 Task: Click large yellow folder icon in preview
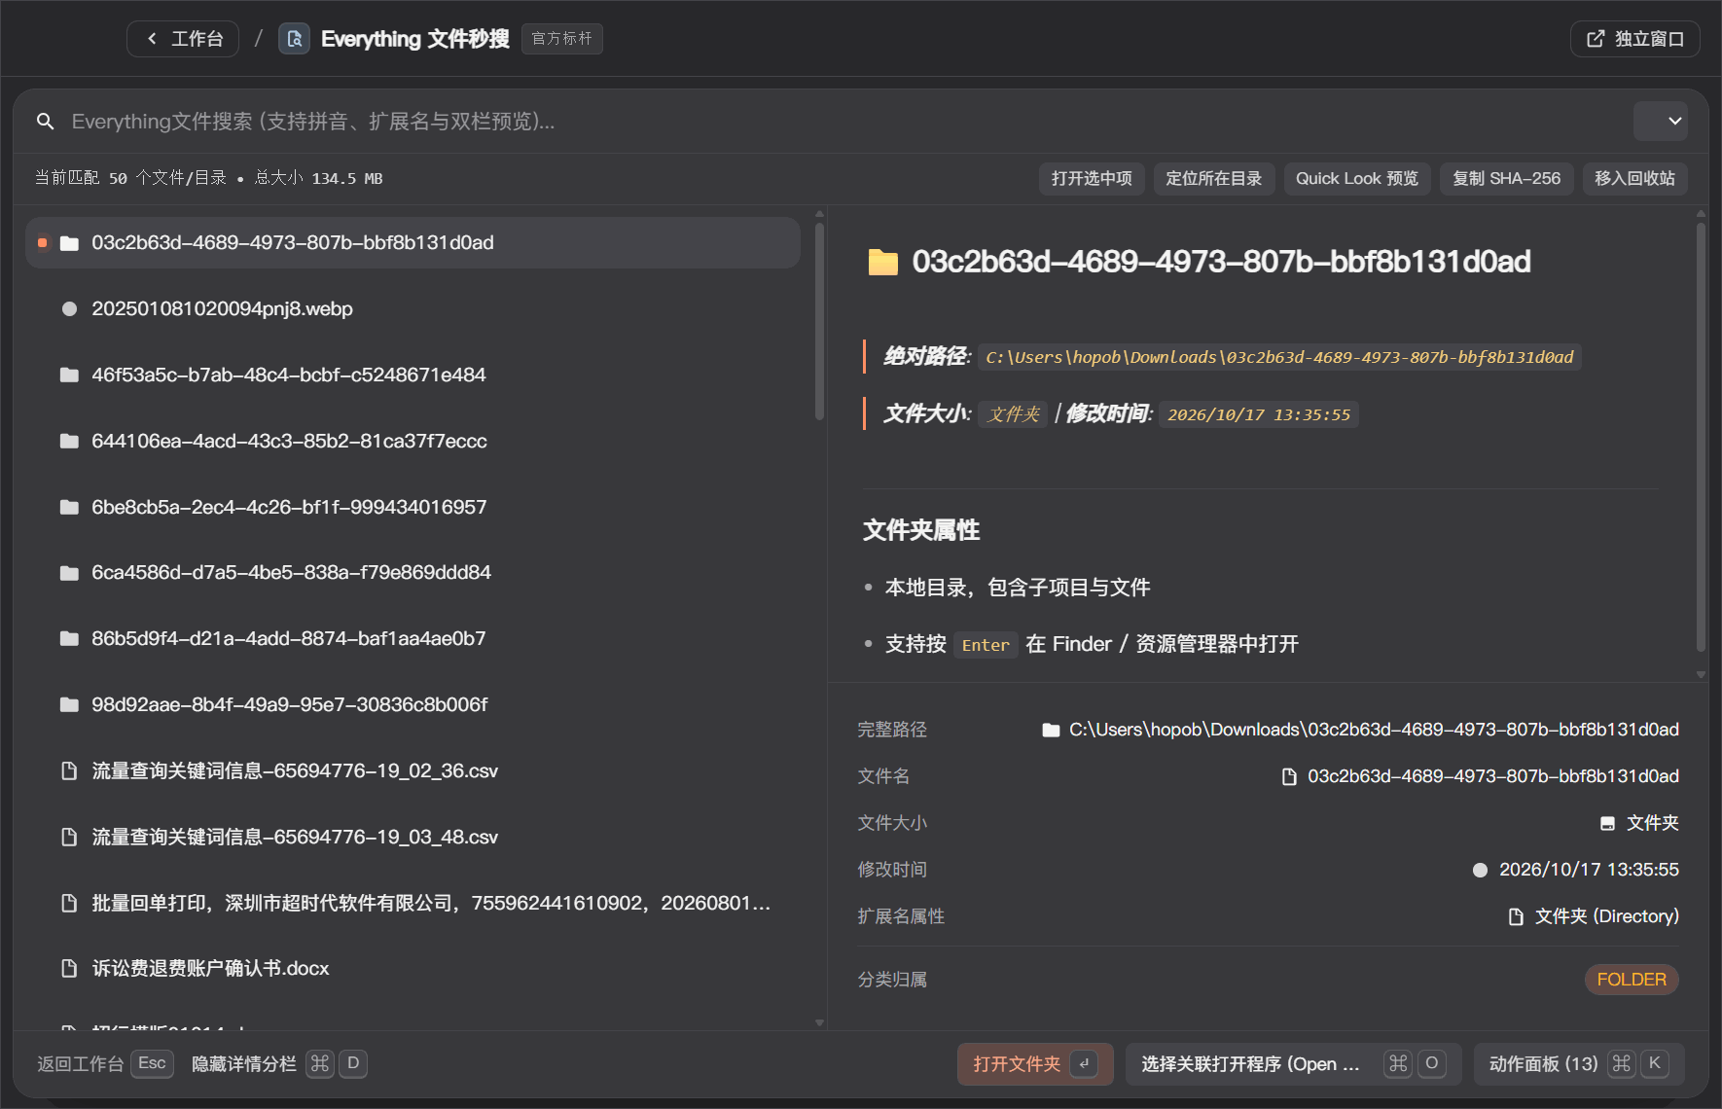[883, 262]
